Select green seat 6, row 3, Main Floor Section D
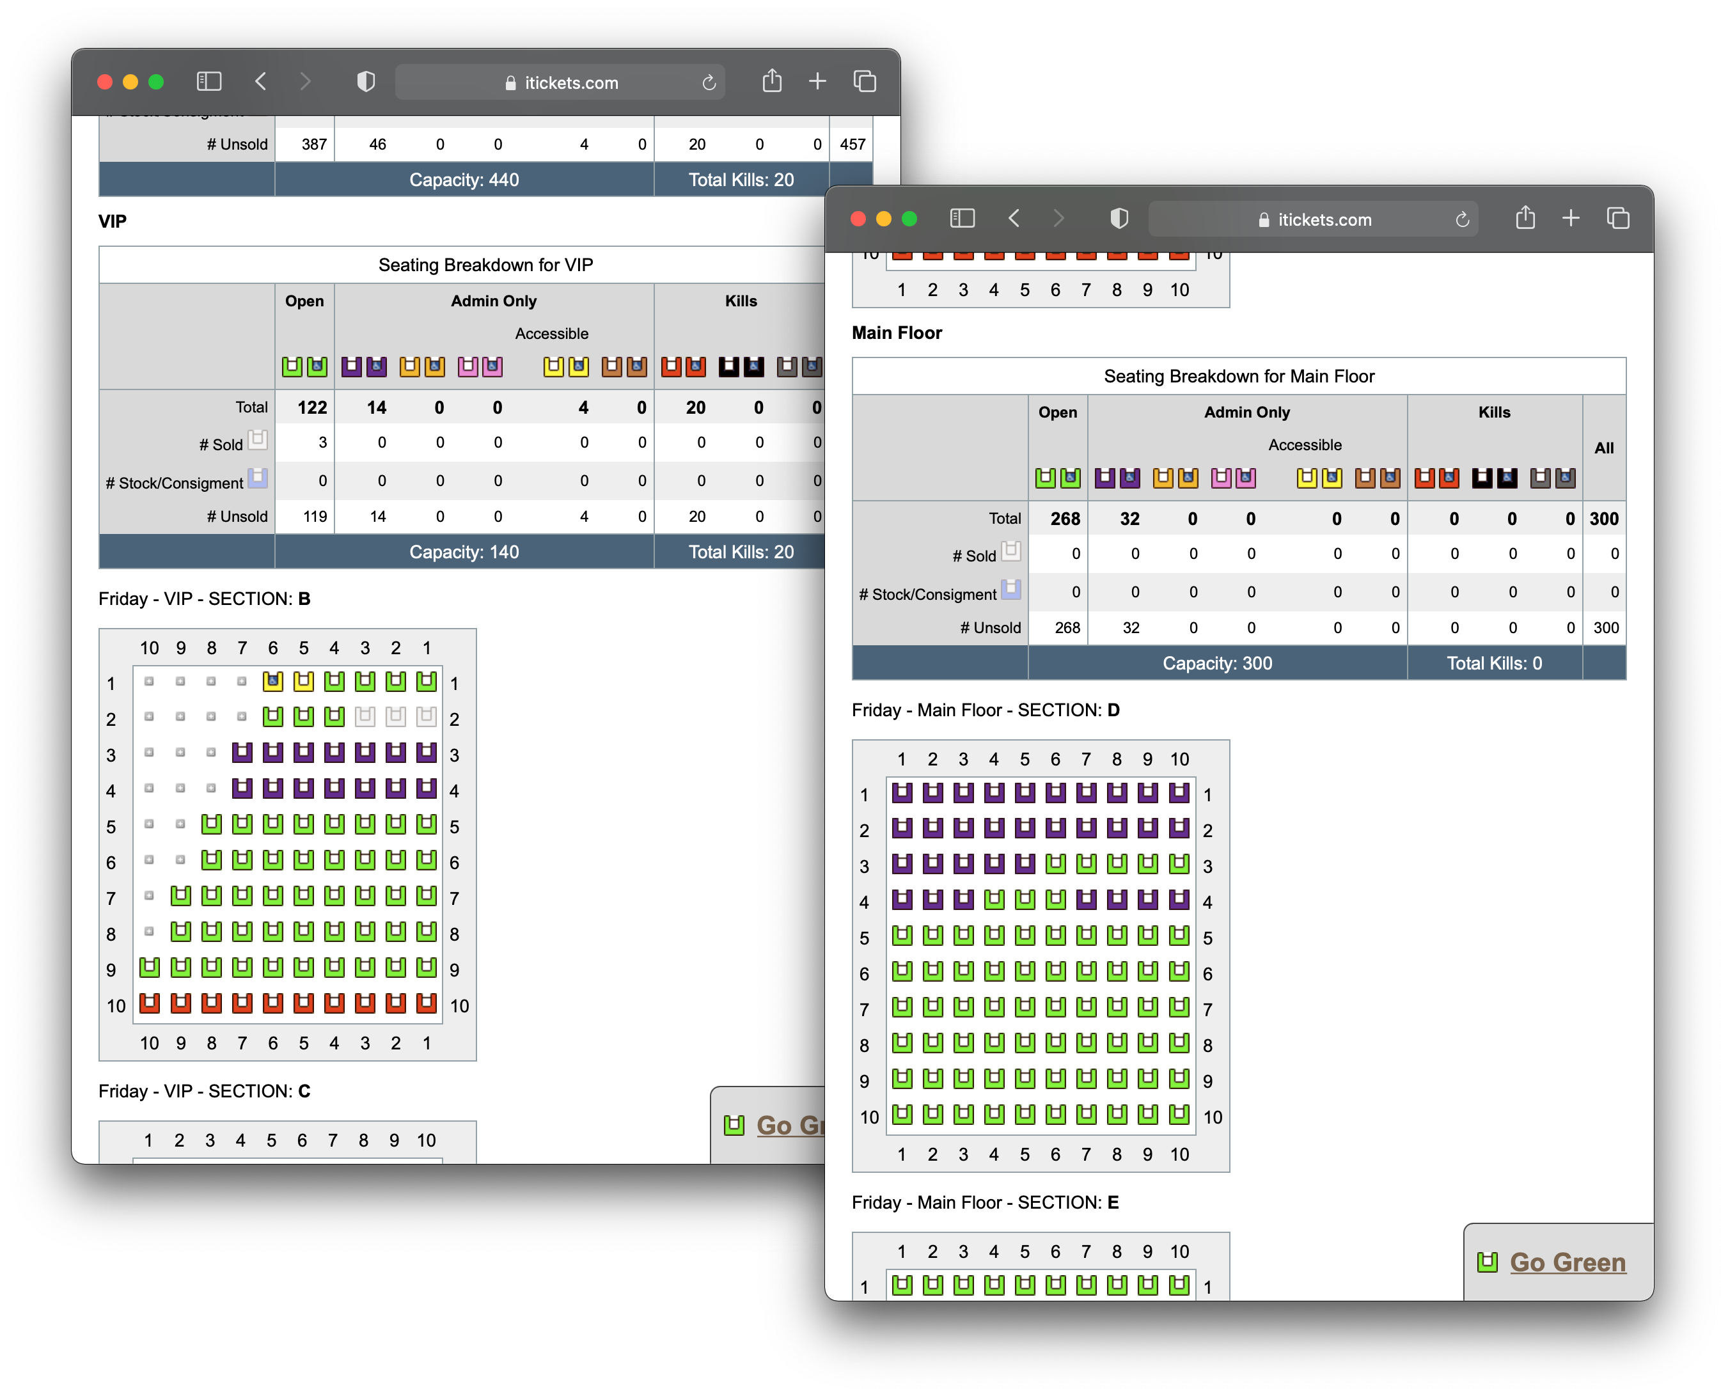Image resolution: width=1721 pixels, height=1389 pixels. 1055,864
